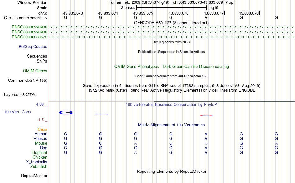Open RefSeq Curated track settings

click(33, 46)
